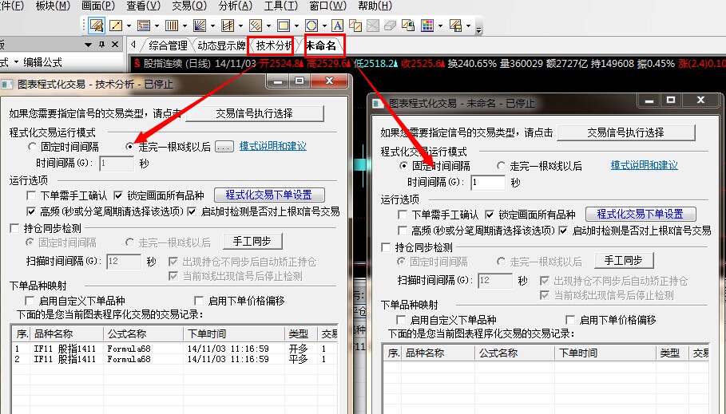Open the 工具(T) menu

click(280, 6)
